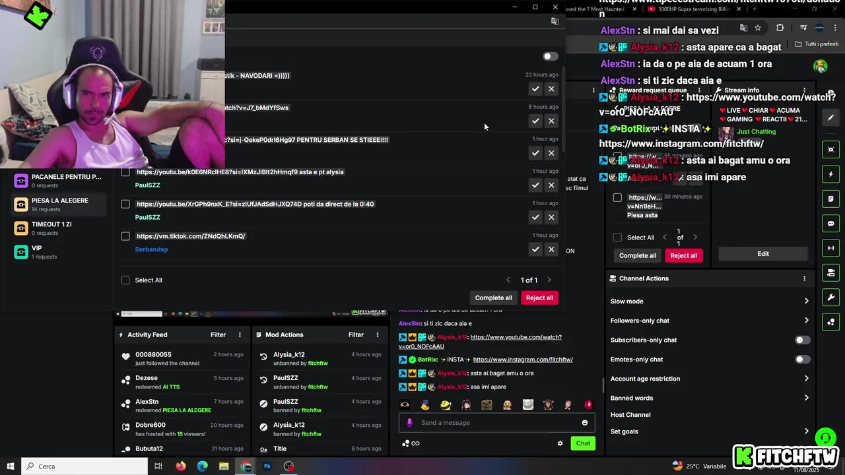This screenshot has height=475, width=845.
Task: Tick checkbox for 'asta e pt alysia' request
Action: (x=125, y=172)
